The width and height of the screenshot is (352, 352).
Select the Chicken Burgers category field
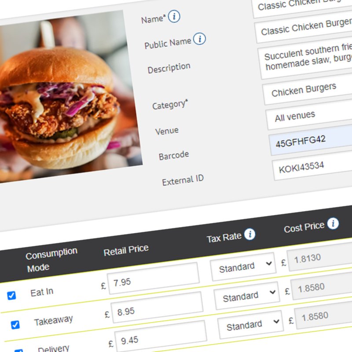click(x=308, y=89)
